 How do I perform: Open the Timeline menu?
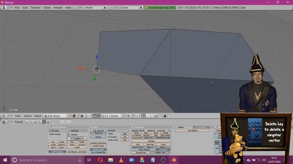click(x=36, y=8)
